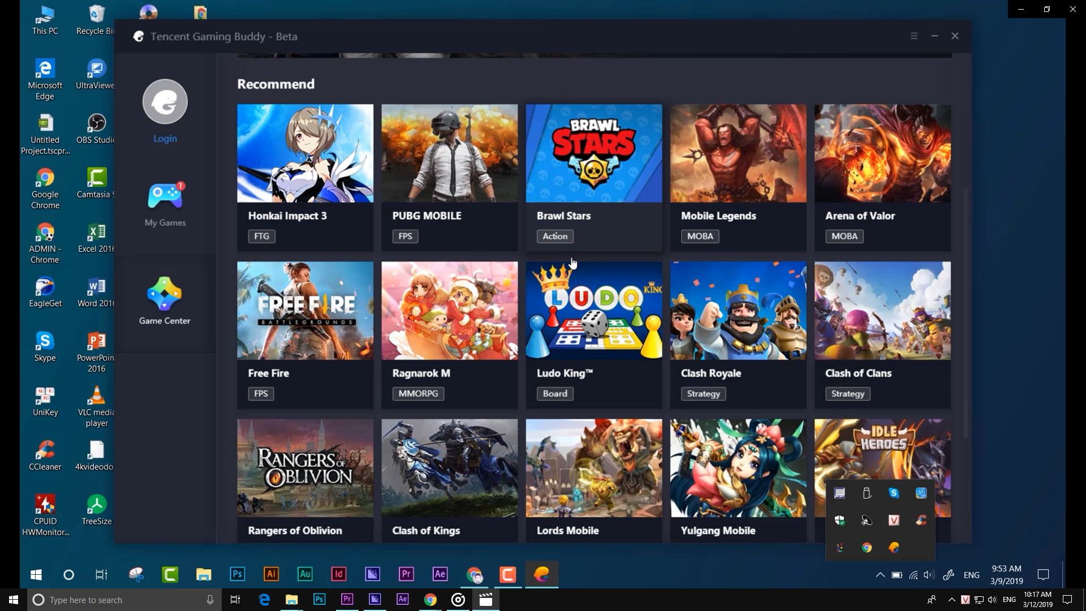Open PUBG MOBILE game thumbnail
This screenshot has width=1086, height=611.
(x=449, y=153)
